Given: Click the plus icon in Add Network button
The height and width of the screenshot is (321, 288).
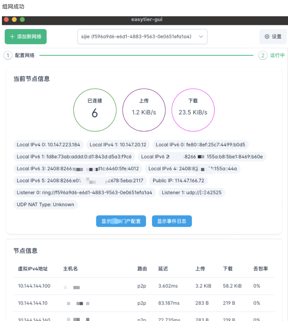Looking at the screenshot, I should tap(12, 37).
